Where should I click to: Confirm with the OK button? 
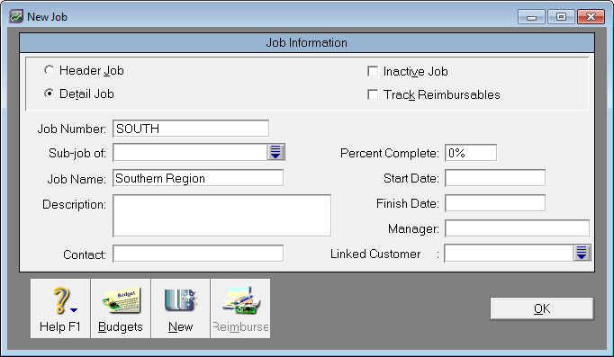tap(542, 309)
